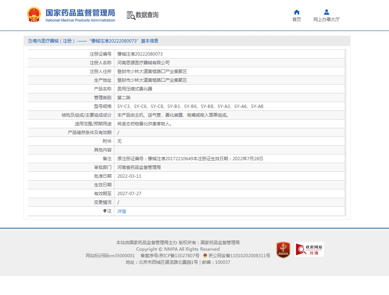389x295 pixels.
Task: Click the 产品储存条件及有效期 row label
Action: tap(90, 133)
